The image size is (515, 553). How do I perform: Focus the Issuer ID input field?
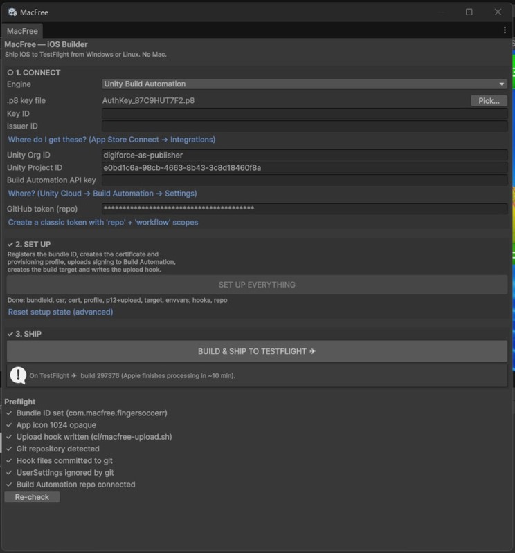coord(305,126)
